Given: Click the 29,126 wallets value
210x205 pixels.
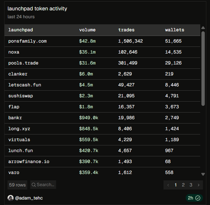Looking at the screenshot, I should point(173,63).
